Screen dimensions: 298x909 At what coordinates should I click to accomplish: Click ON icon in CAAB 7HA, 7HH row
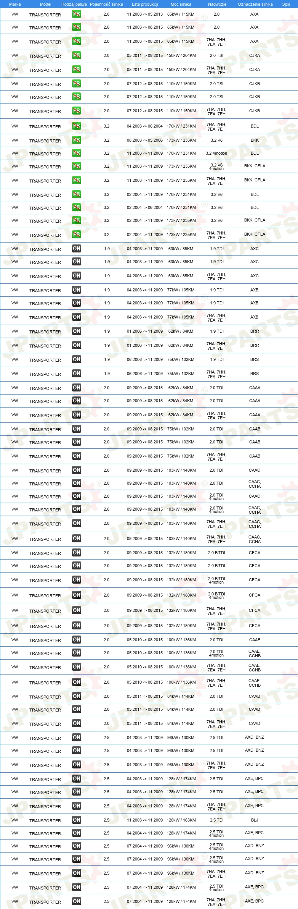pyautogui.click(x=76, y=456)
